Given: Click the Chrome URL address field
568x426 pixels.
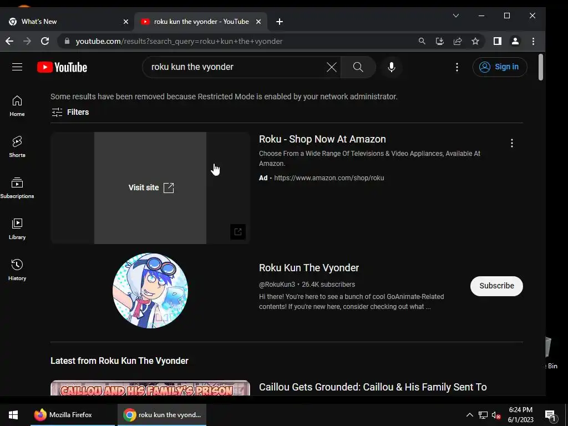Looking at the screenshot, I should point(239,41).
